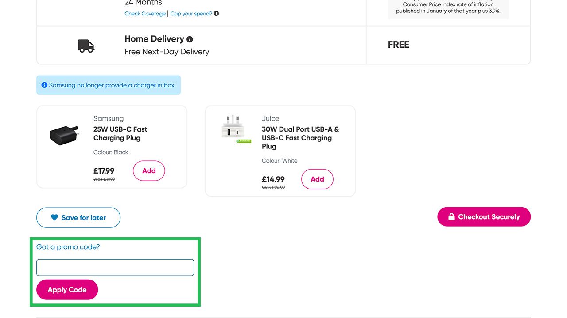Open the white Juice charger image
Screen dimensions: 567x318
click(x=233, y=129)
